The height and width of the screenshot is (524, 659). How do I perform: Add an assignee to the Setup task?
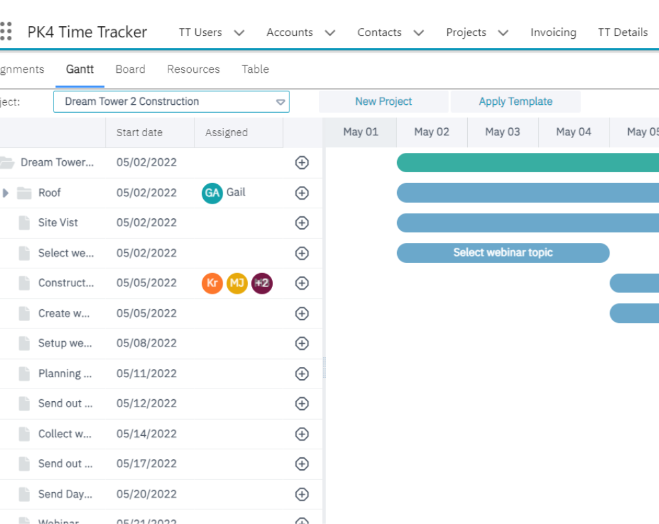click(x=301, y=343)
